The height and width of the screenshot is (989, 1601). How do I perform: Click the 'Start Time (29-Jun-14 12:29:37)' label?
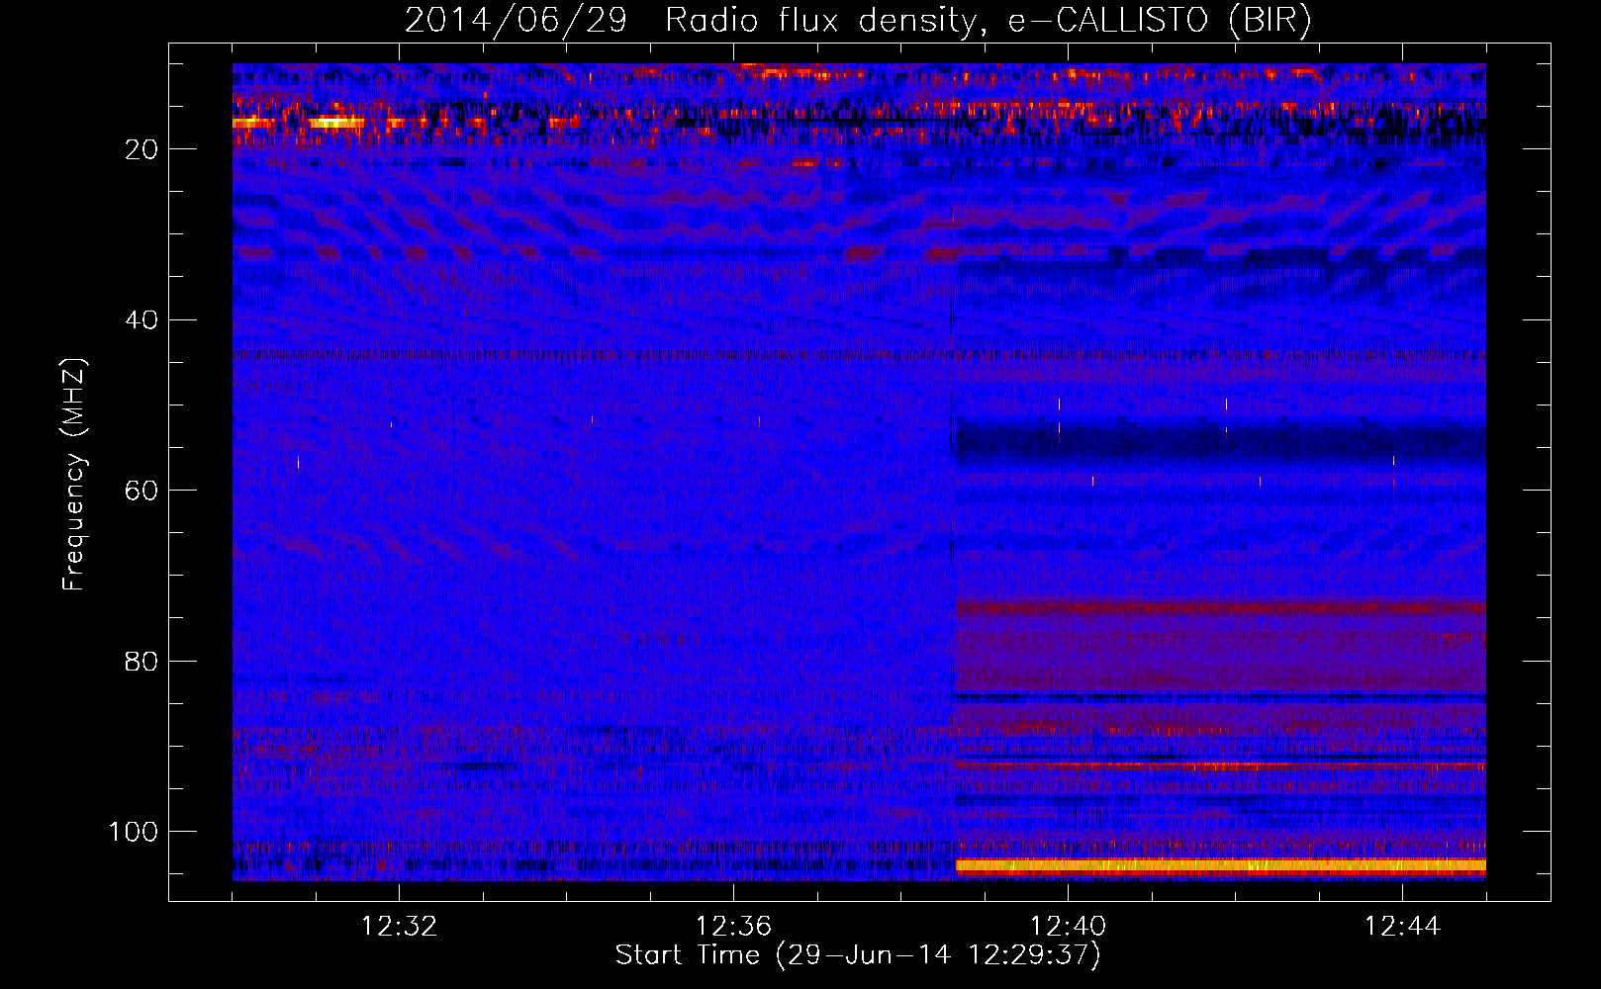(x=858, y=955)
